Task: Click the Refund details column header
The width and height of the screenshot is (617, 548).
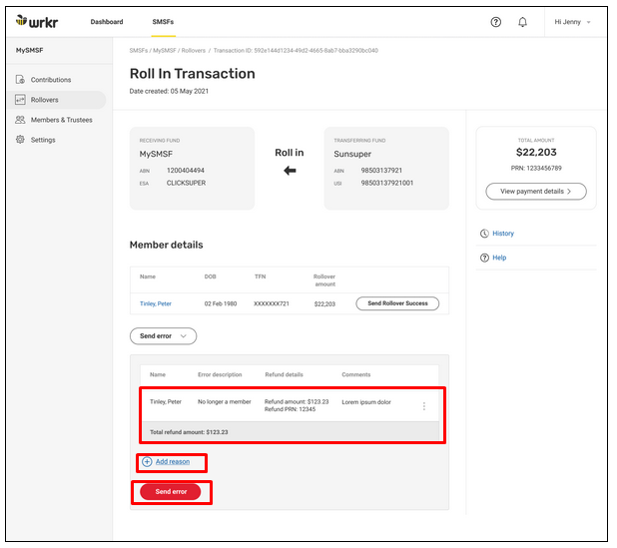Action: pos(284,374)
